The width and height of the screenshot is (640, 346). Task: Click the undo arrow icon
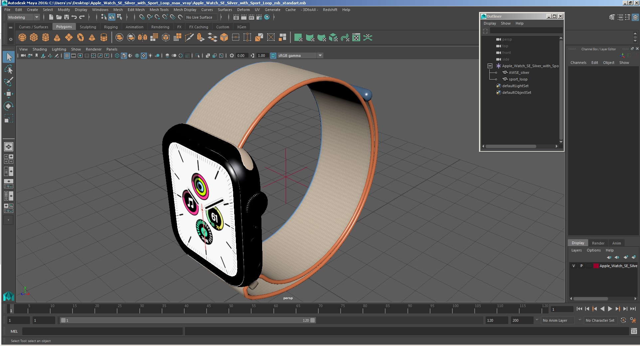(x=74, y=17)
